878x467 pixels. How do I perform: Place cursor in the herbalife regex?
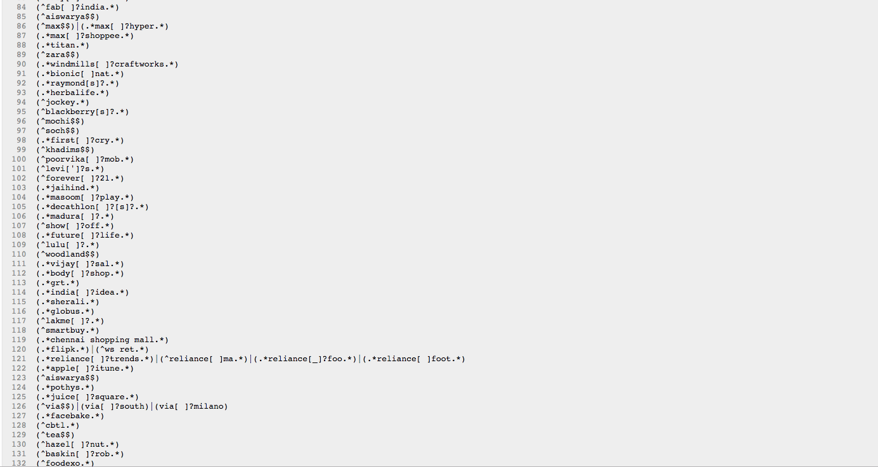72,93
